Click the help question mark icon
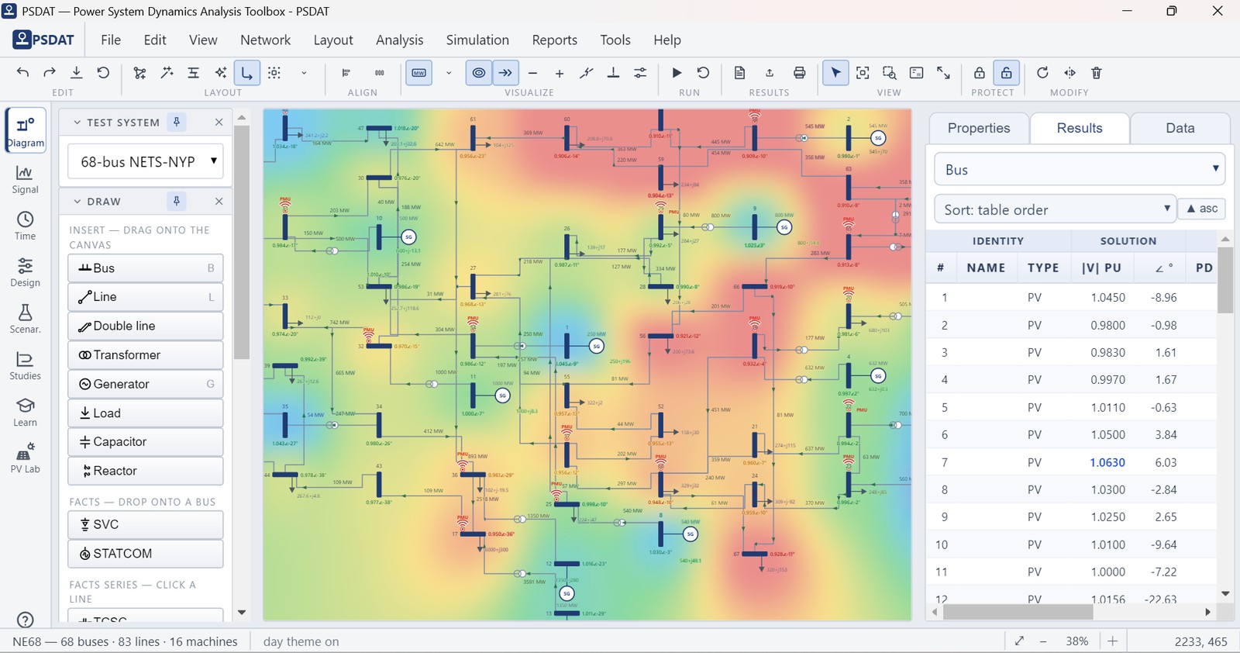Image resolution: width=1240 pixels, height=653 pixels. tap(25, 620)
